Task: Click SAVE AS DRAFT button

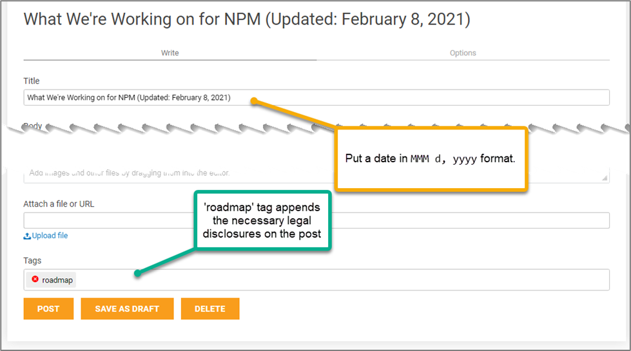Action: [127, 308]
